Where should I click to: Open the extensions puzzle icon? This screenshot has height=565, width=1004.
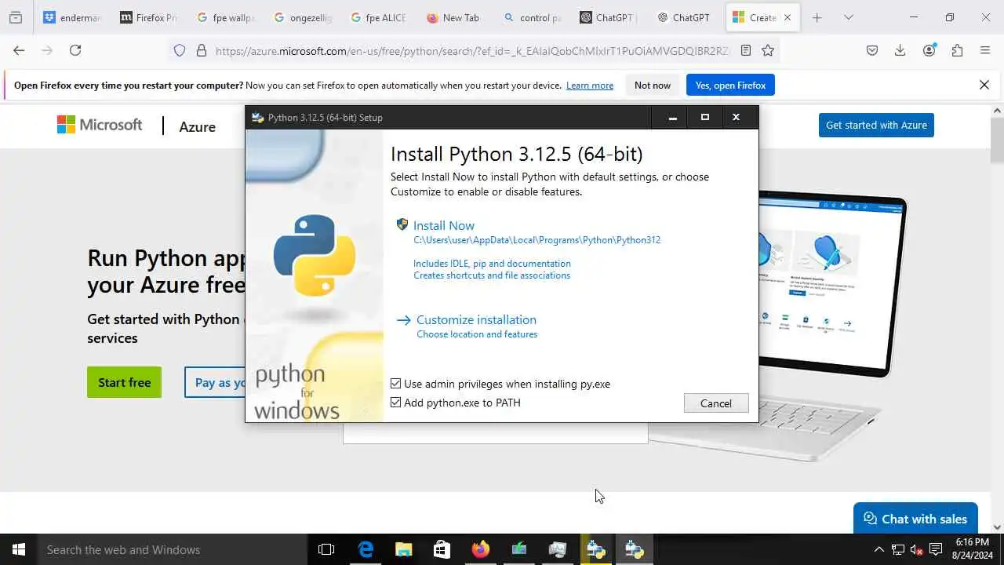tap(957, 50)
